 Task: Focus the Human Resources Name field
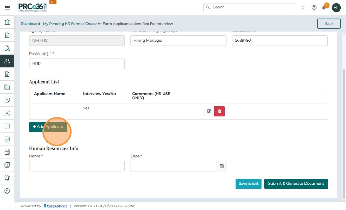click(x=77, y=166)
